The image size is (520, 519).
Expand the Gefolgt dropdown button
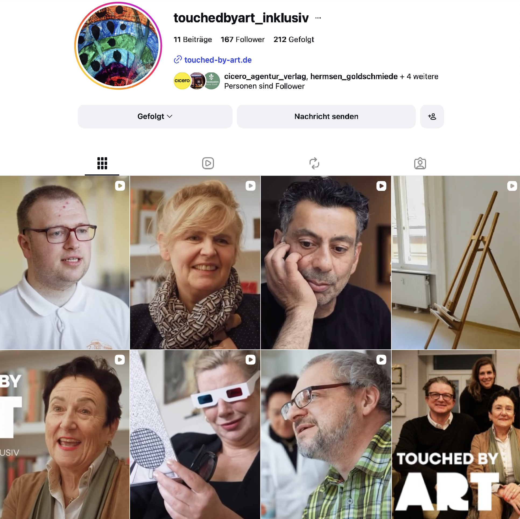tap(155, 117)
